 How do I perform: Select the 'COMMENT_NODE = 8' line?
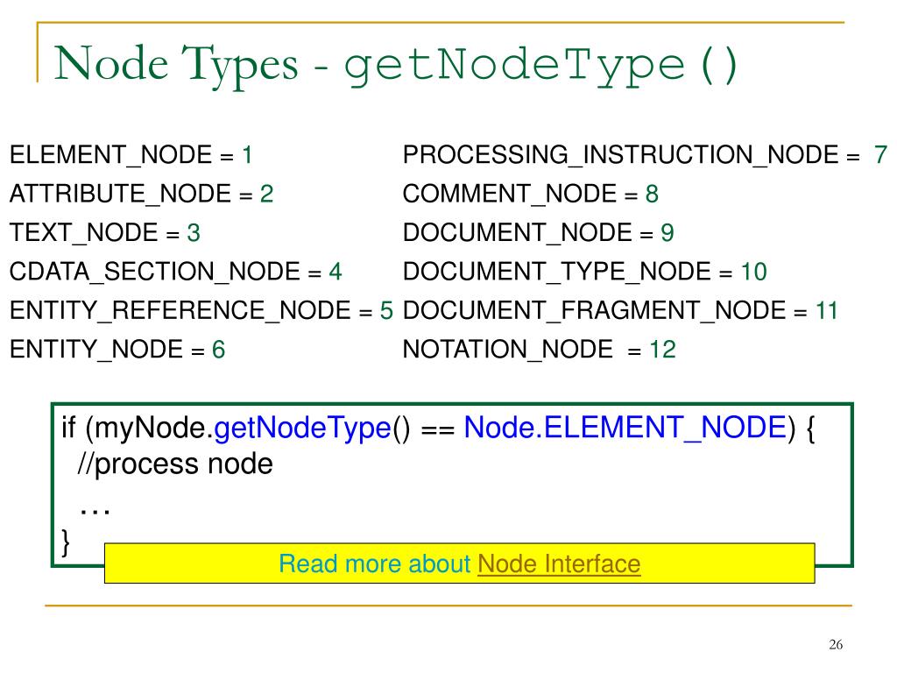(x=531, y=194)
